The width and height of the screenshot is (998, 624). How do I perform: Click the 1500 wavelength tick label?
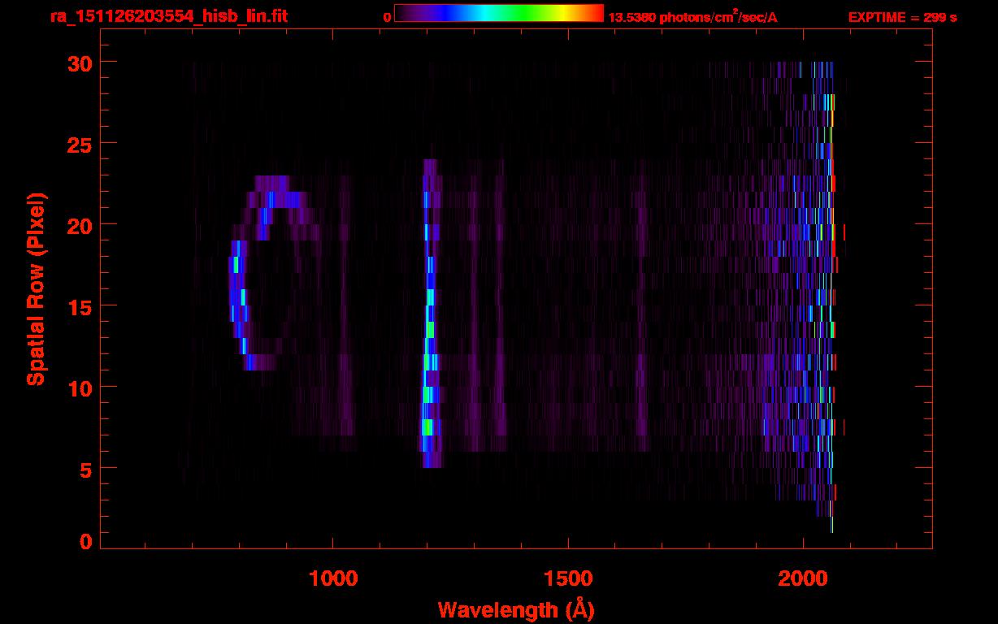click(x=568, y=578)
